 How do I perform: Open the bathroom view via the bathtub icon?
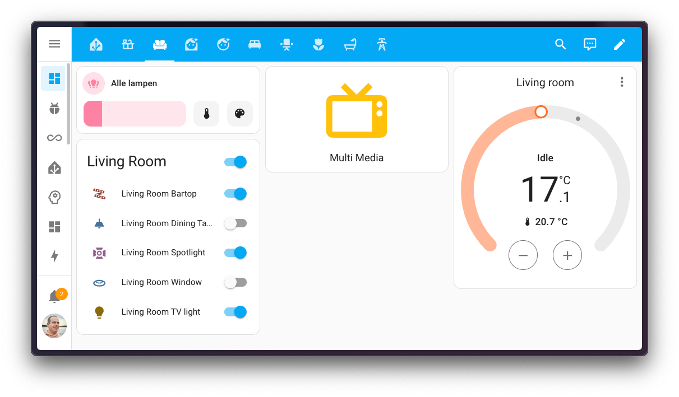[x=350, y=44]
